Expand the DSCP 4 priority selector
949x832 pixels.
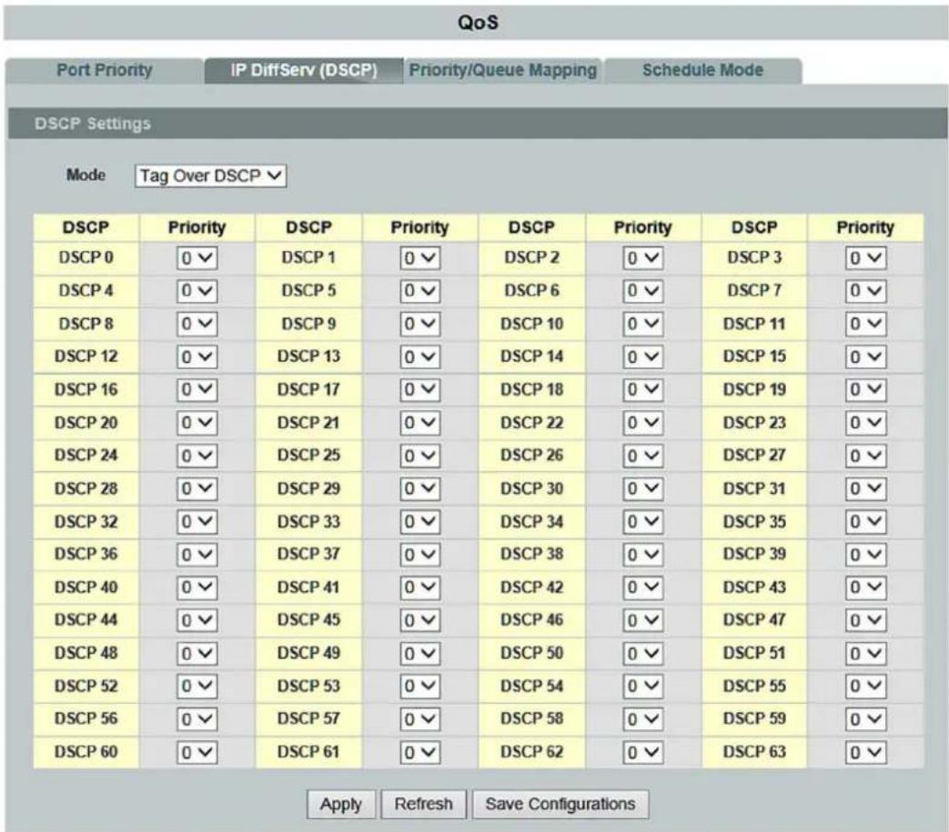(197, 291)
